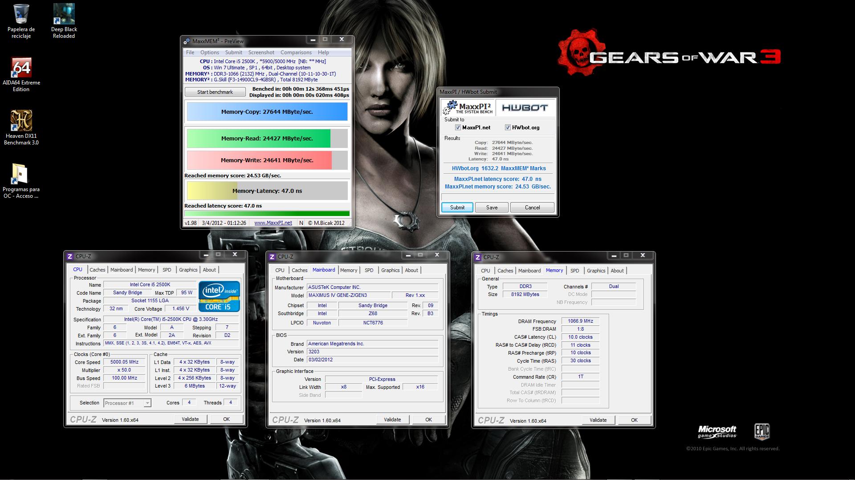Viewport: 855px width, 480px height.
Task: Open the Help menu in MaxxMEM
Action: tap(324, 52)
